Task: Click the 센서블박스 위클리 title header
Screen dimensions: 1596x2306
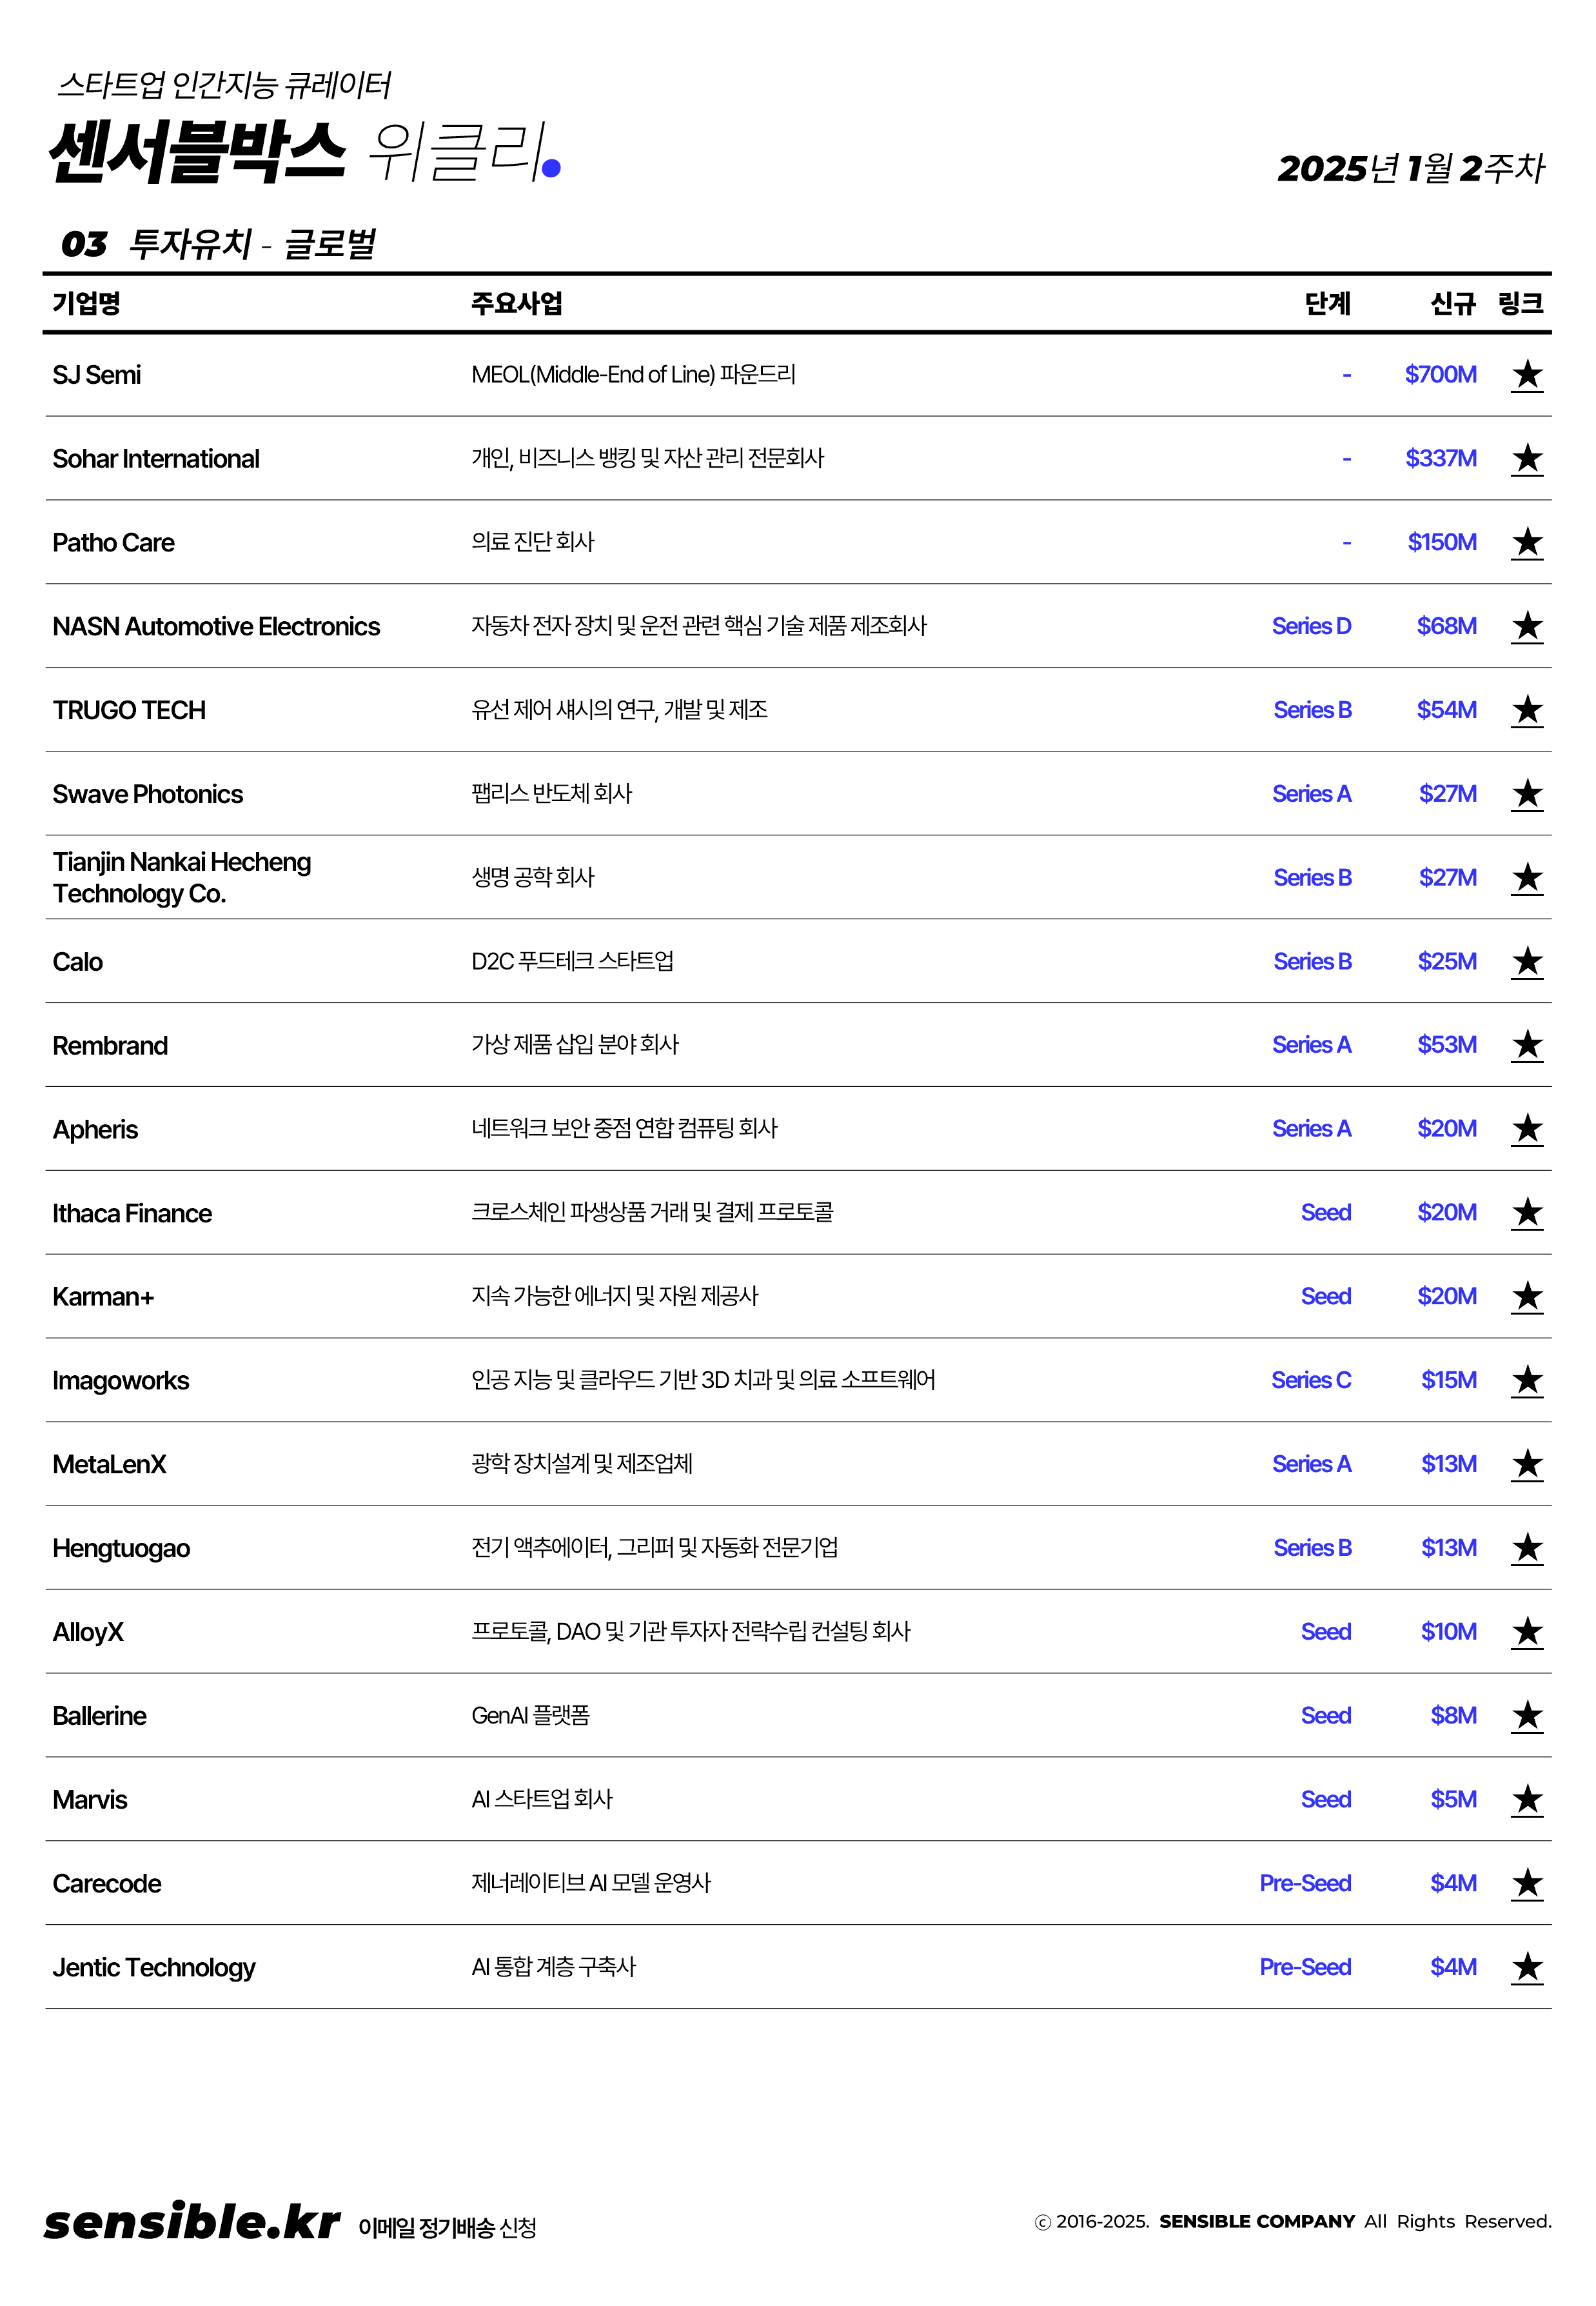Action: click(305, 152)
